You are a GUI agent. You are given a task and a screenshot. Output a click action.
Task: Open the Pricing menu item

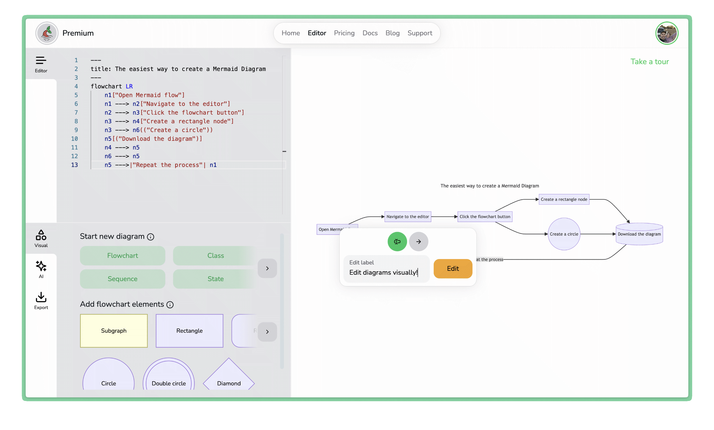click(344, 33)
